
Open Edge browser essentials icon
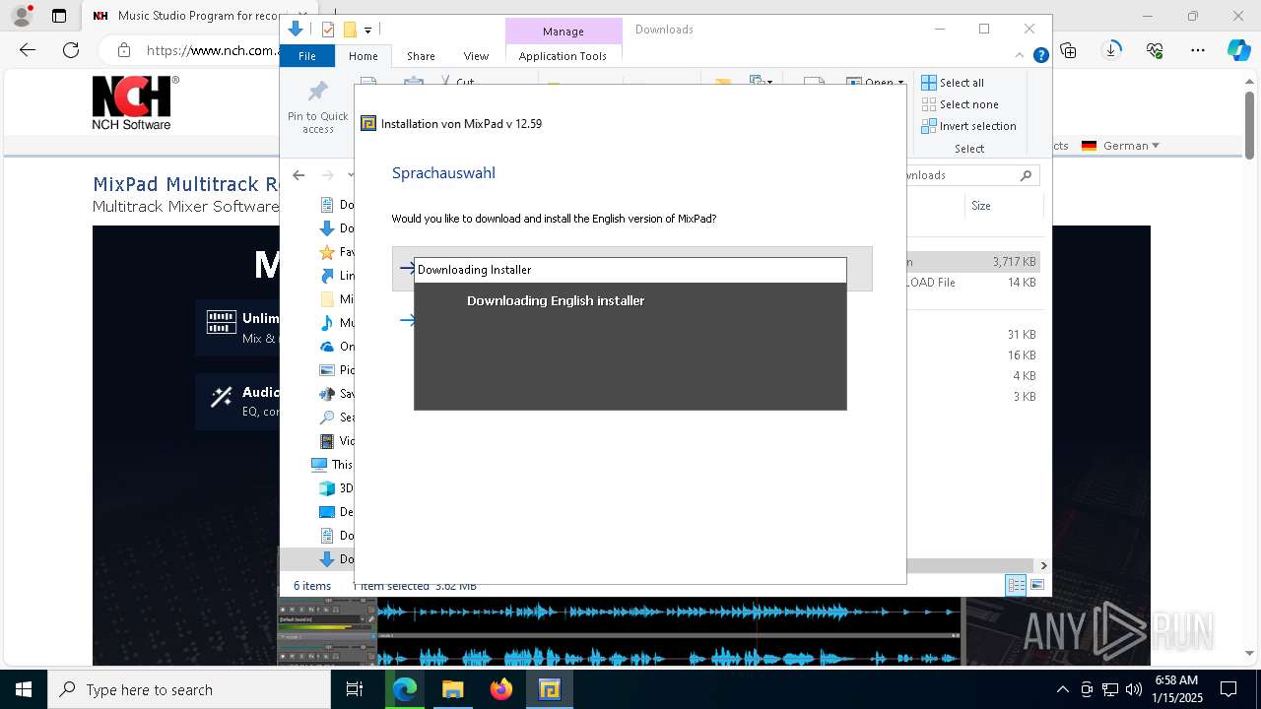1155,50
